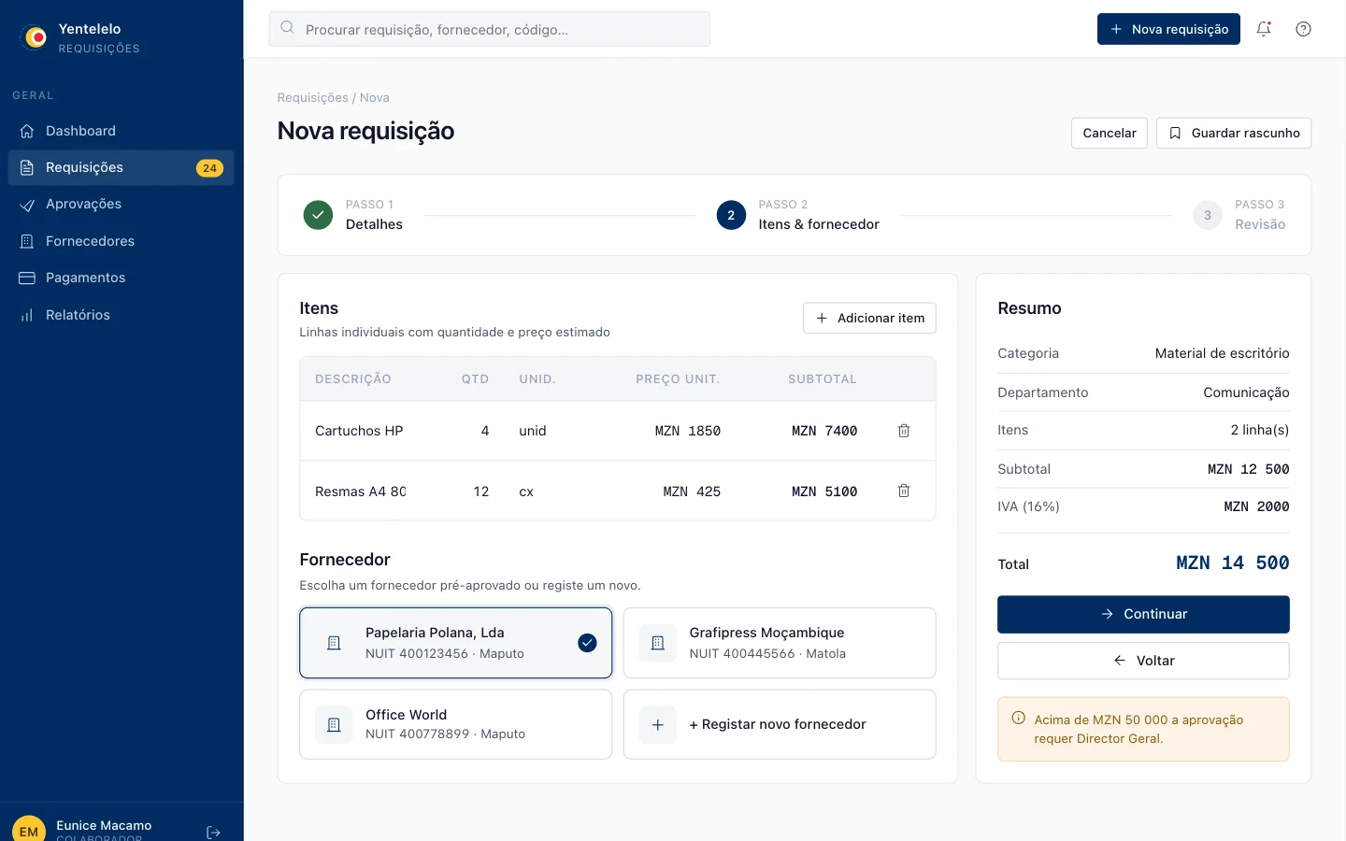Edit the Resmas A4 description field

[361, 492]
